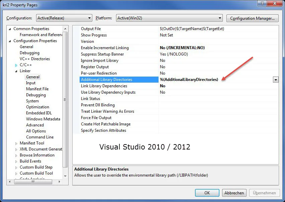Select Command Line under Linker
This screenshot has width=285, height=202.
[39, 137]
